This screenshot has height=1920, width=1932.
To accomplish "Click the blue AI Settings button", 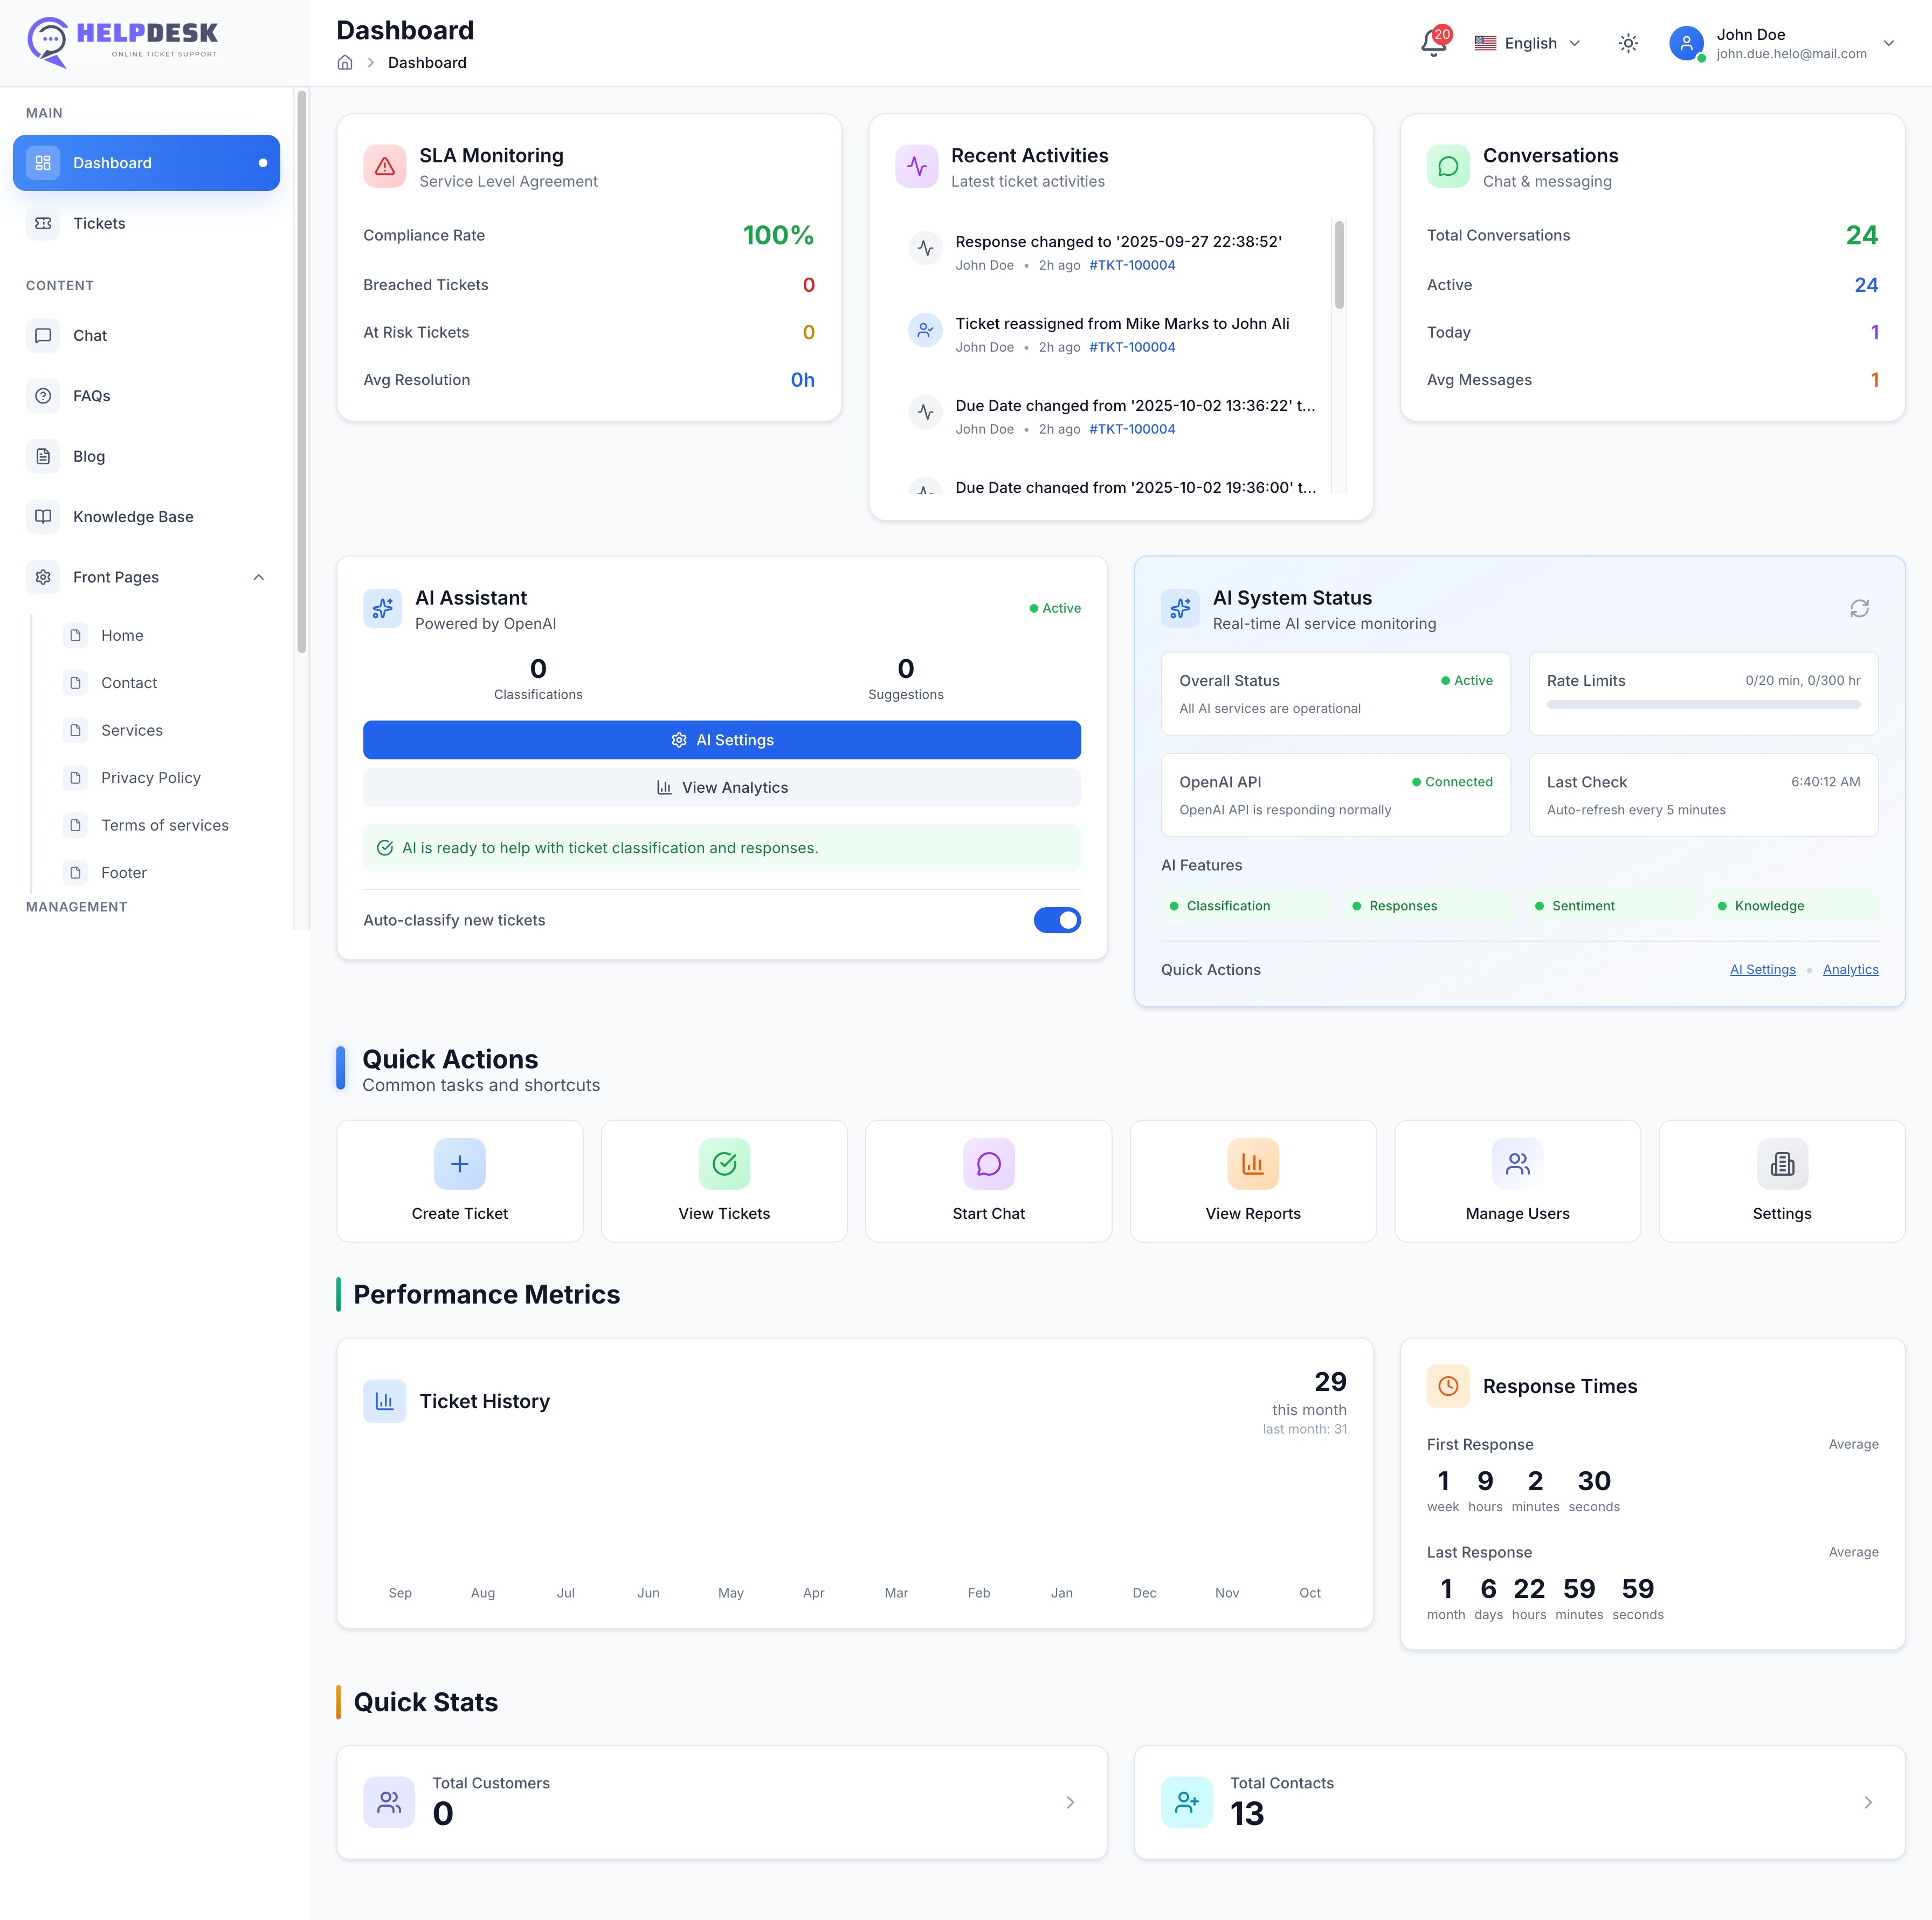I will point(721,739).
